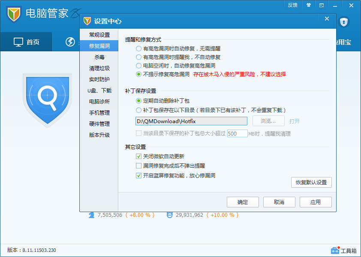
Task: Select 修复漏洞 in settings sidebar
Action: [99, 46]
